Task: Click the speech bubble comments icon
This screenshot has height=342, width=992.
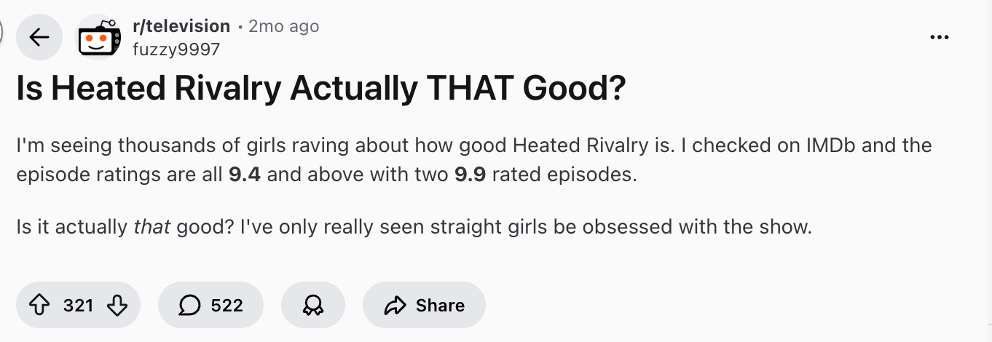Action: (x=191, y=305)
